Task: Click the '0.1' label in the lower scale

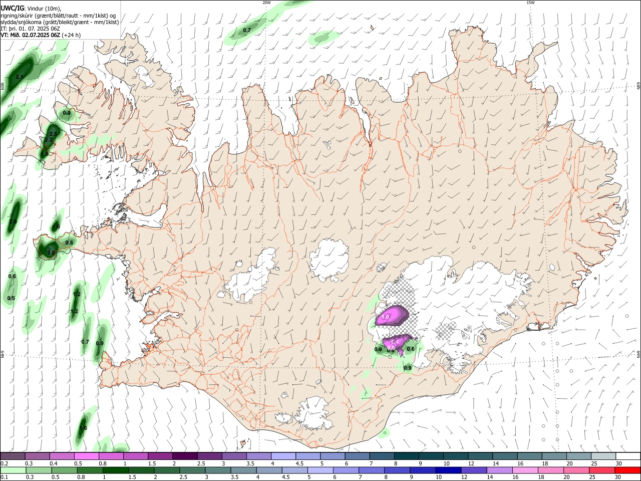Action: [4, 477]
